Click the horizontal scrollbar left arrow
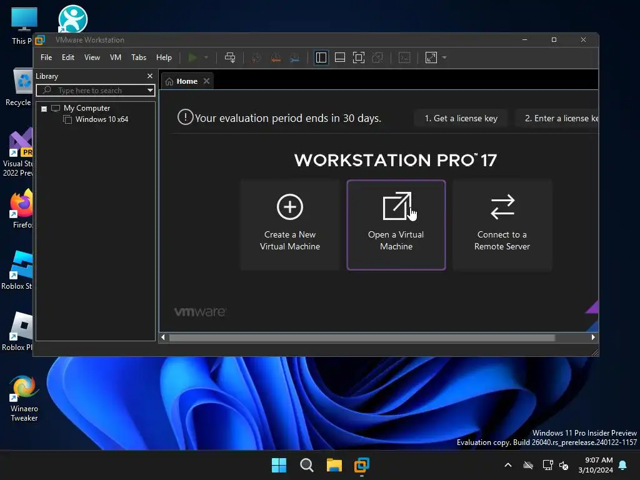The height and width of the screenshot is (480, 640). pyautogui.click(x=163, y=337)
